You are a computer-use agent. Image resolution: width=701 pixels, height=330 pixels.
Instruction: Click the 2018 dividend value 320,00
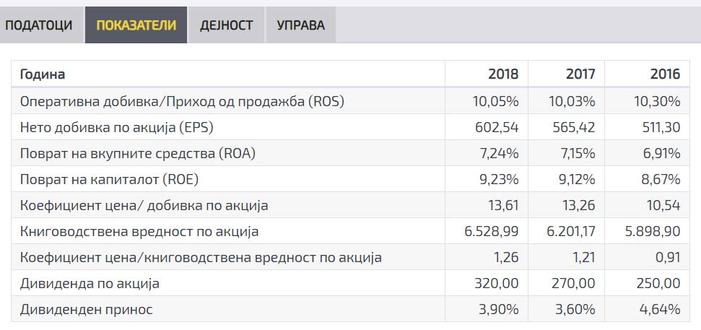497,284
